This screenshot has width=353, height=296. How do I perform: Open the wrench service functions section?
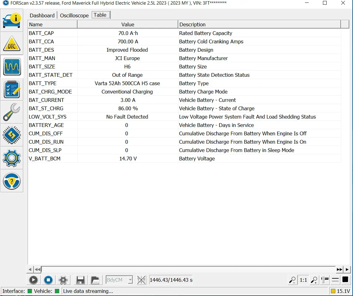[12, 112]
